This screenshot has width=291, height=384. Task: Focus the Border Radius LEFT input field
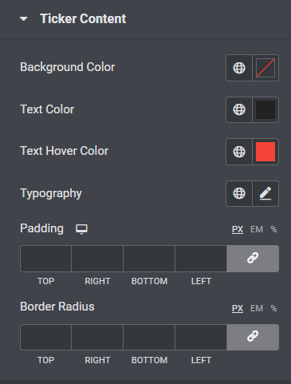point(201,337)
